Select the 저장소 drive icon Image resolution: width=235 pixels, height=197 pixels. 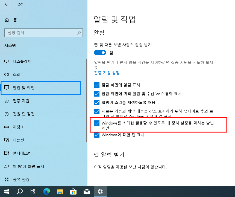[7, 127]
